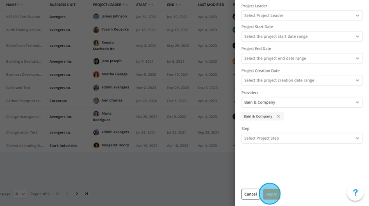Open the help question mark bubble

[x=355, y=192]
